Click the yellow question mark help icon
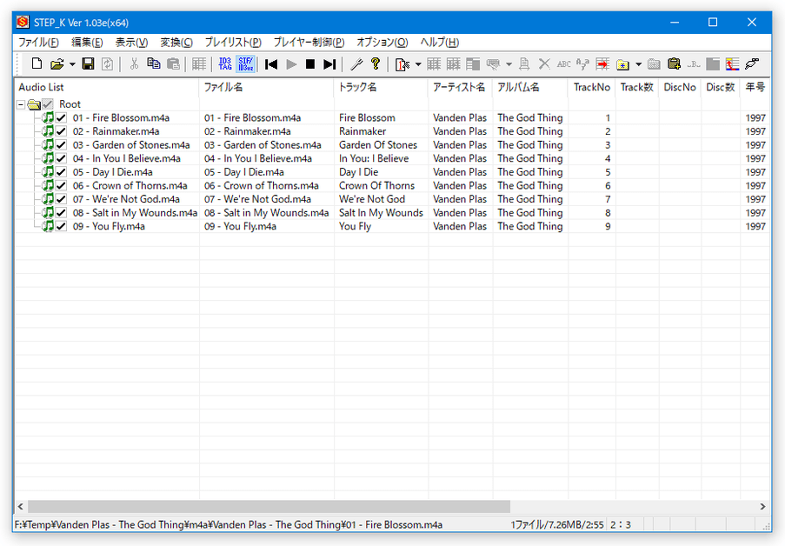This screenshot has height=546, width=785. (x=376, y=63)
